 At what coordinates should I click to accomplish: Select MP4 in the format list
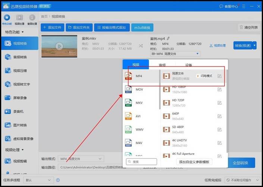(141, 76)
